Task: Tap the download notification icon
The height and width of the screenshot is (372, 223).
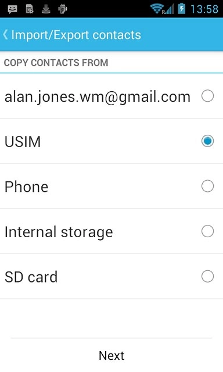Action: click(x=46, y=9)
